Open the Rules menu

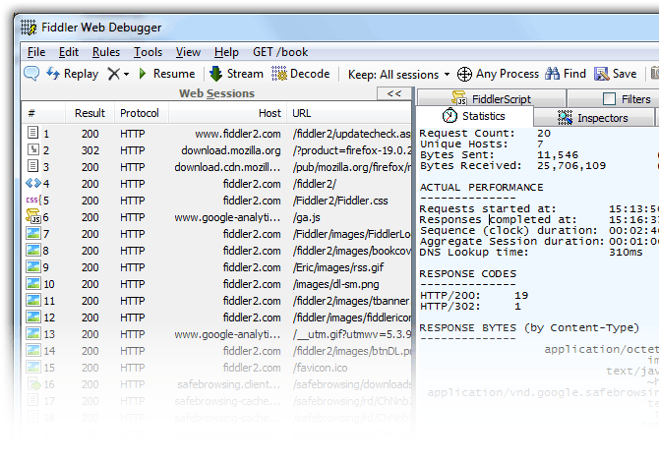(x=106, y=52)
